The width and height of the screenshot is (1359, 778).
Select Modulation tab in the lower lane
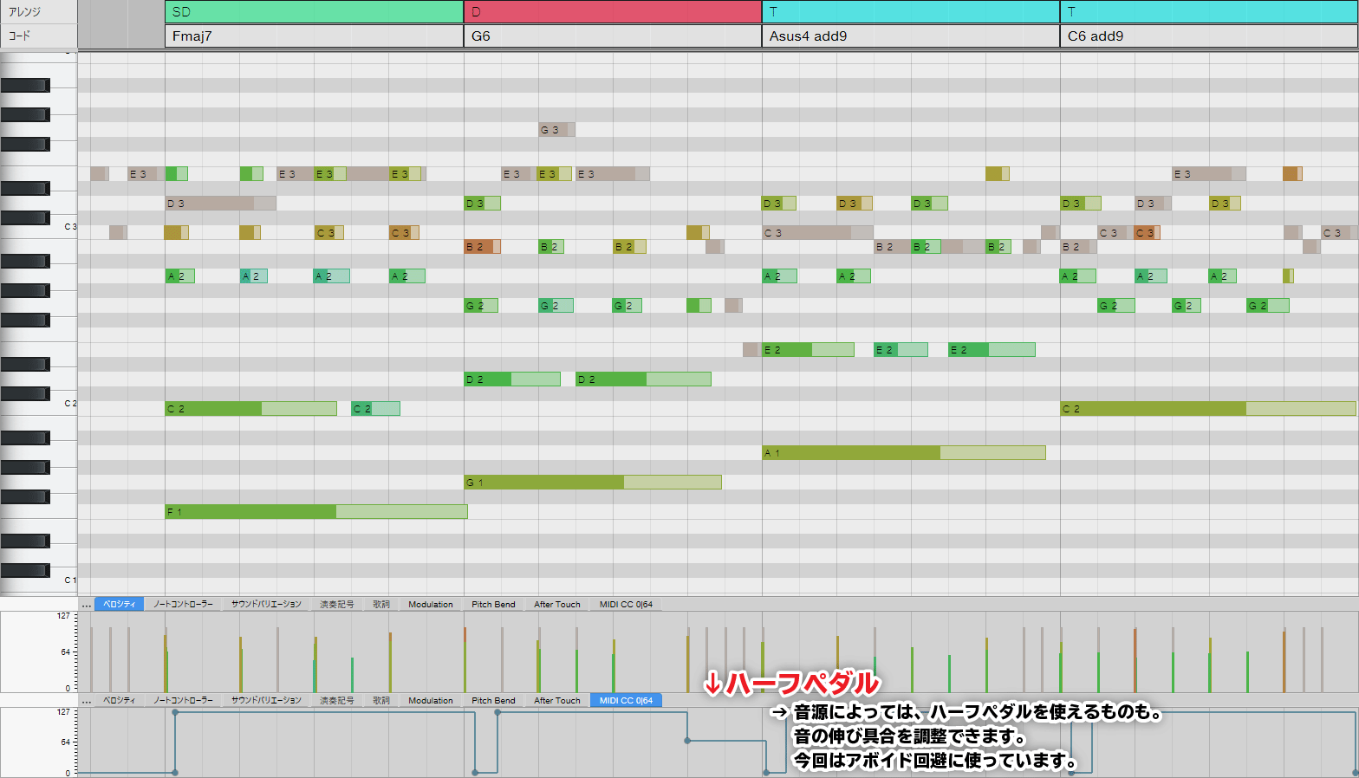click(x=431, y=700)
